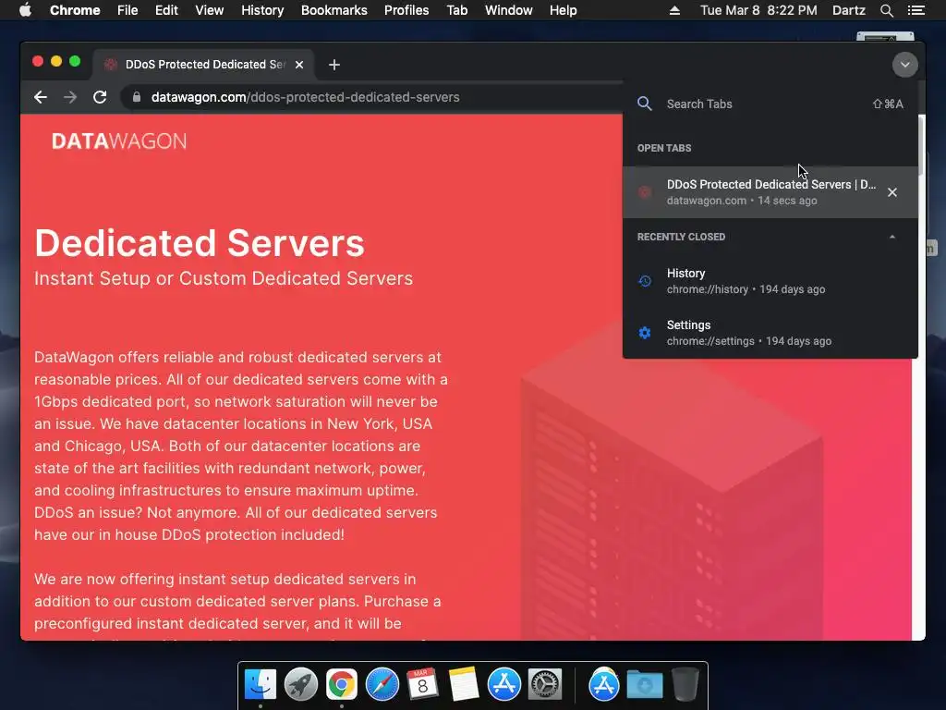This screenshot has height=710, width=946.
Task: Collapse the tab search dropdown button
Action: tap(905, 65)
